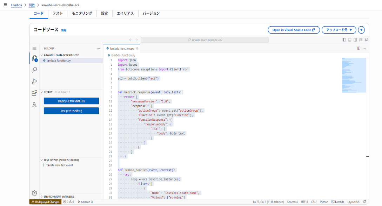Toggle the primary side bar layout icon
382x206 pixels.
pos(344,40)
